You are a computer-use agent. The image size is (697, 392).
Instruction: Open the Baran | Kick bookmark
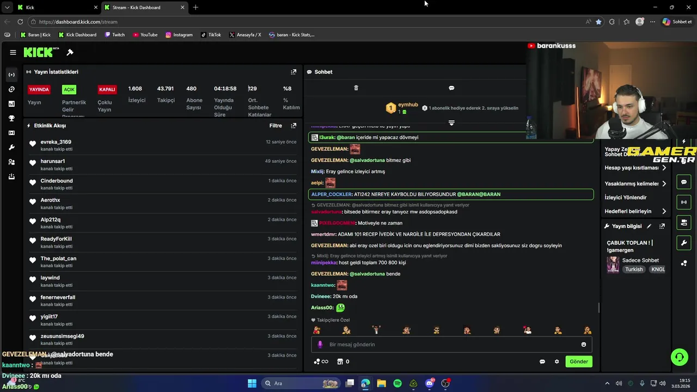pos(35,35)
